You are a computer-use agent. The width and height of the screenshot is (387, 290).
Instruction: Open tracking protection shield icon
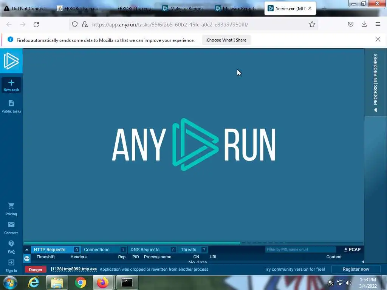[75, 24]
